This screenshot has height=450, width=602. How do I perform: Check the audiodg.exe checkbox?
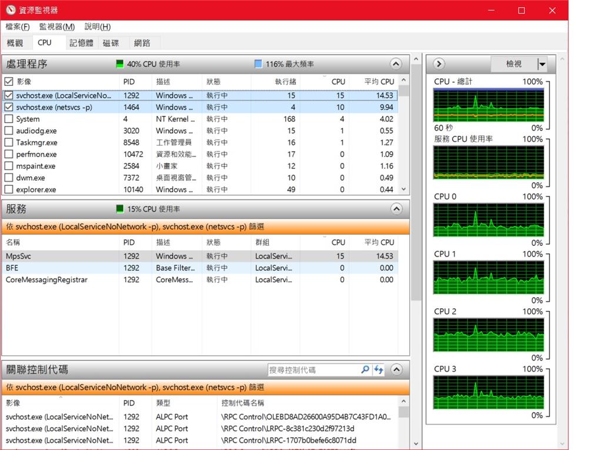[x=9, y=131]
